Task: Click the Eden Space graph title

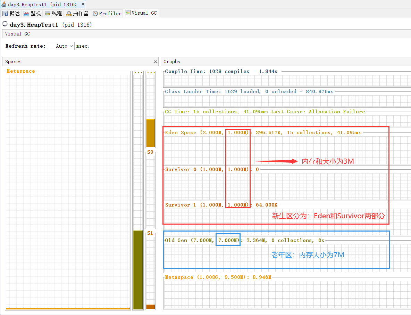Action: (263, 132)
